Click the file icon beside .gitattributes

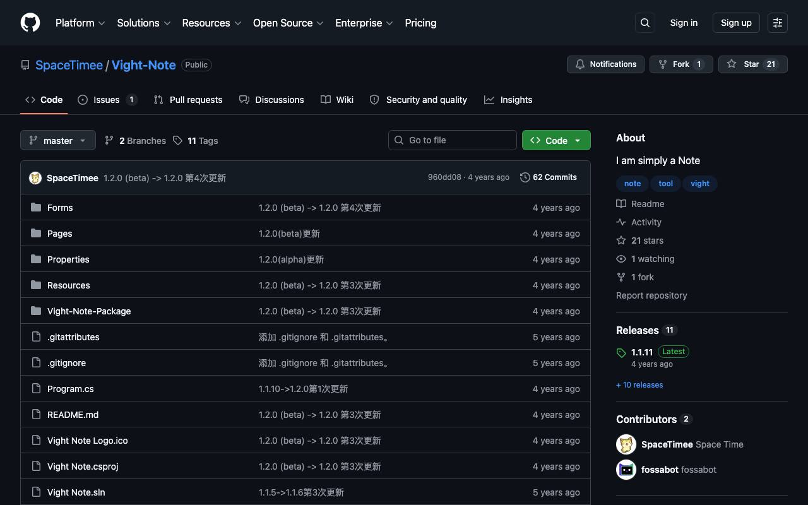click(x=36, y=336)
